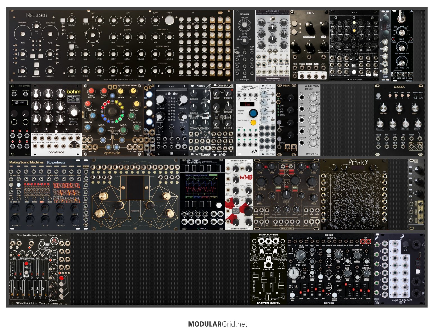This screenshot has height=330, width=436.
Task: Enable the Neutron PARAPHONIC button
Action: click(x=36, y=72)
